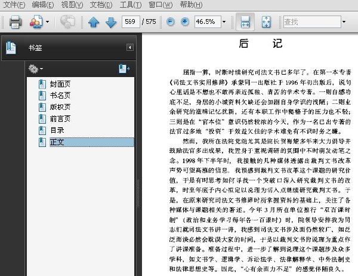This screenshot has height=276, width=358.
Task: Select the 前言页 bookmark
Action: tap(60, 119)
